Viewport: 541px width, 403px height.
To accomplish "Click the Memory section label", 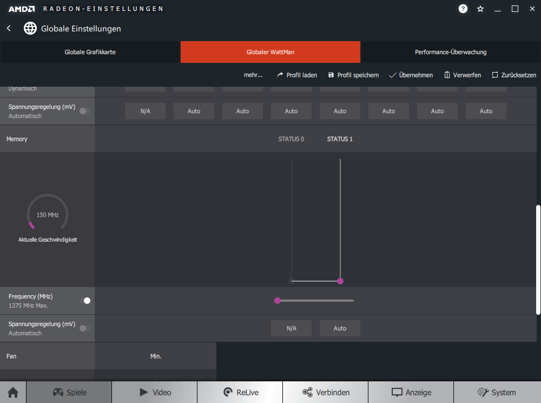I will click(x=17, y=139).
